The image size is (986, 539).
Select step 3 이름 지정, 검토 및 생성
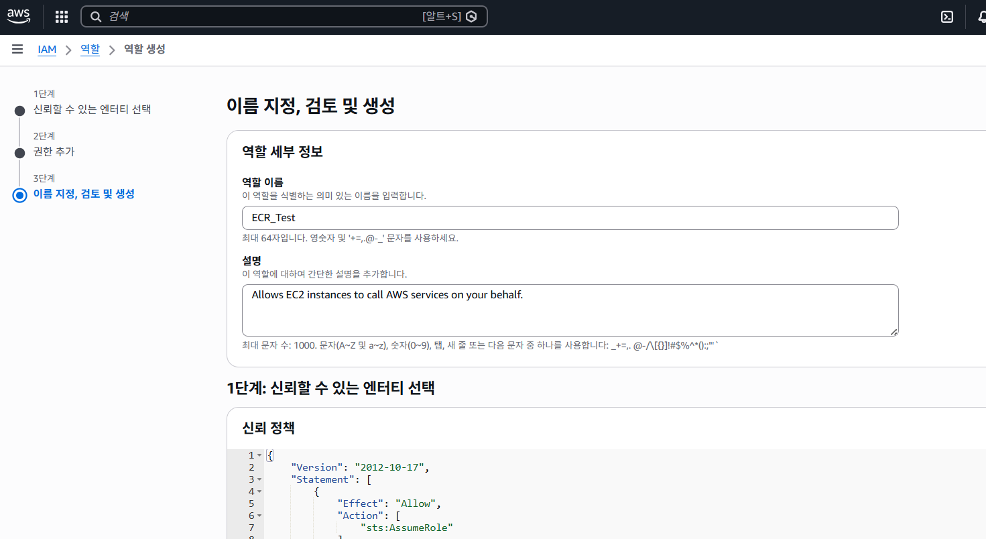click(84, 194)
